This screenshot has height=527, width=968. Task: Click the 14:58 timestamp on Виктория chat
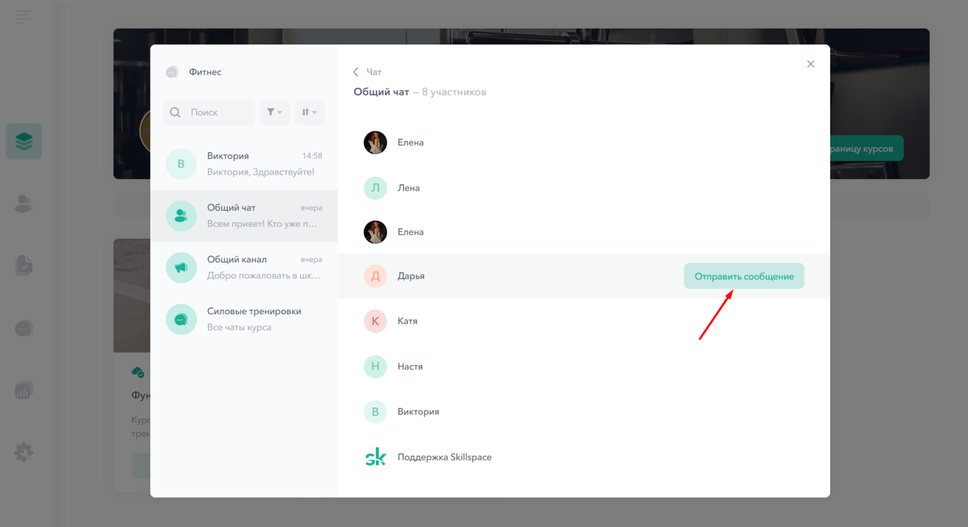(x=312, y=156)
